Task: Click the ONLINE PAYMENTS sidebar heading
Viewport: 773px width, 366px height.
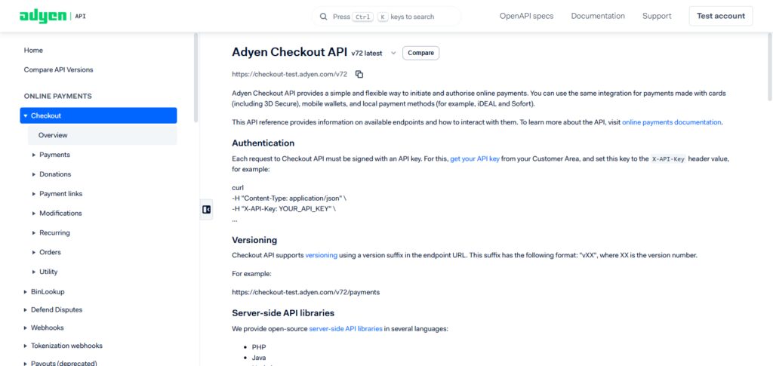Action: (57, 96)
